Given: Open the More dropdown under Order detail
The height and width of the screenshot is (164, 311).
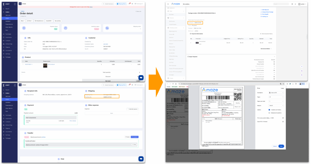Looking at the screenshot, I should [x=23, y=21].
